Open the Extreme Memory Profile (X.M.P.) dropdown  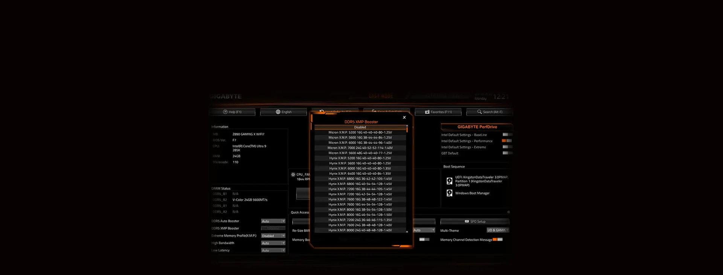273,236
